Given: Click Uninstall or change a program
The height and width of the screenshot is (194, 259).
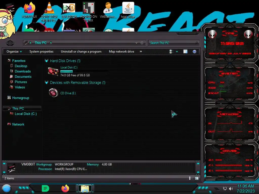Looking at the screenshot, I should click(81, 52).
